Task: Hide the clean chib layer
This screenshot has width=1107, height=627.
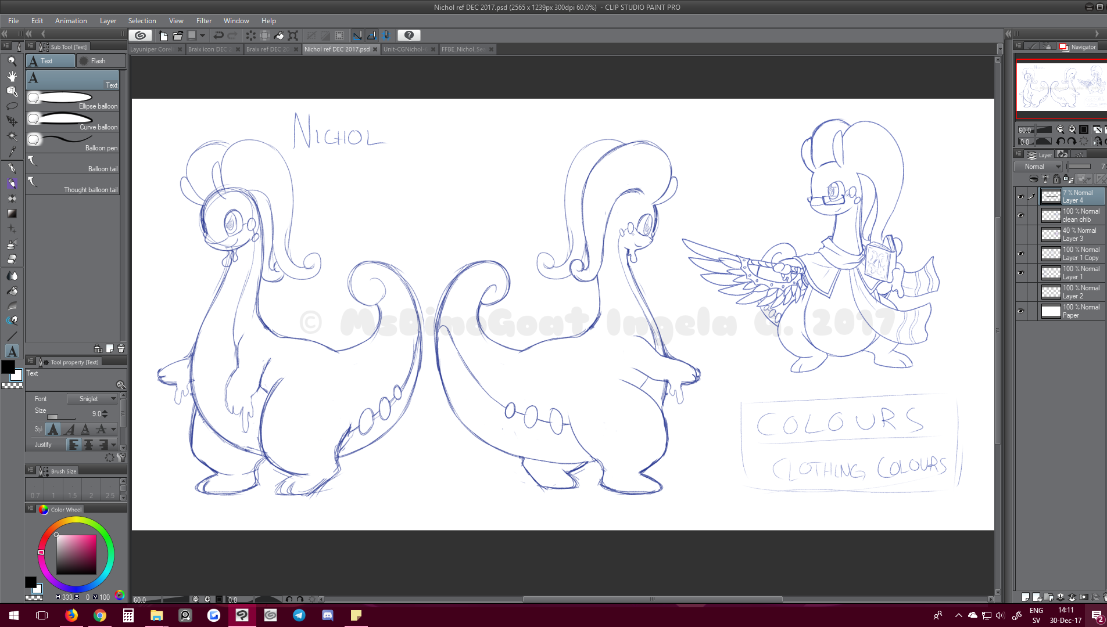Action: click(1020, 215)
